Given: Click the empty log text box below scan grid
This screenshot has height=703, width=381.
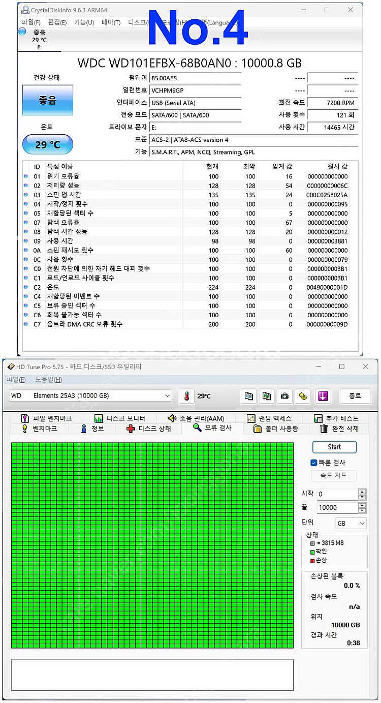Looking at the screenshot, I should (x=152, y=675).
